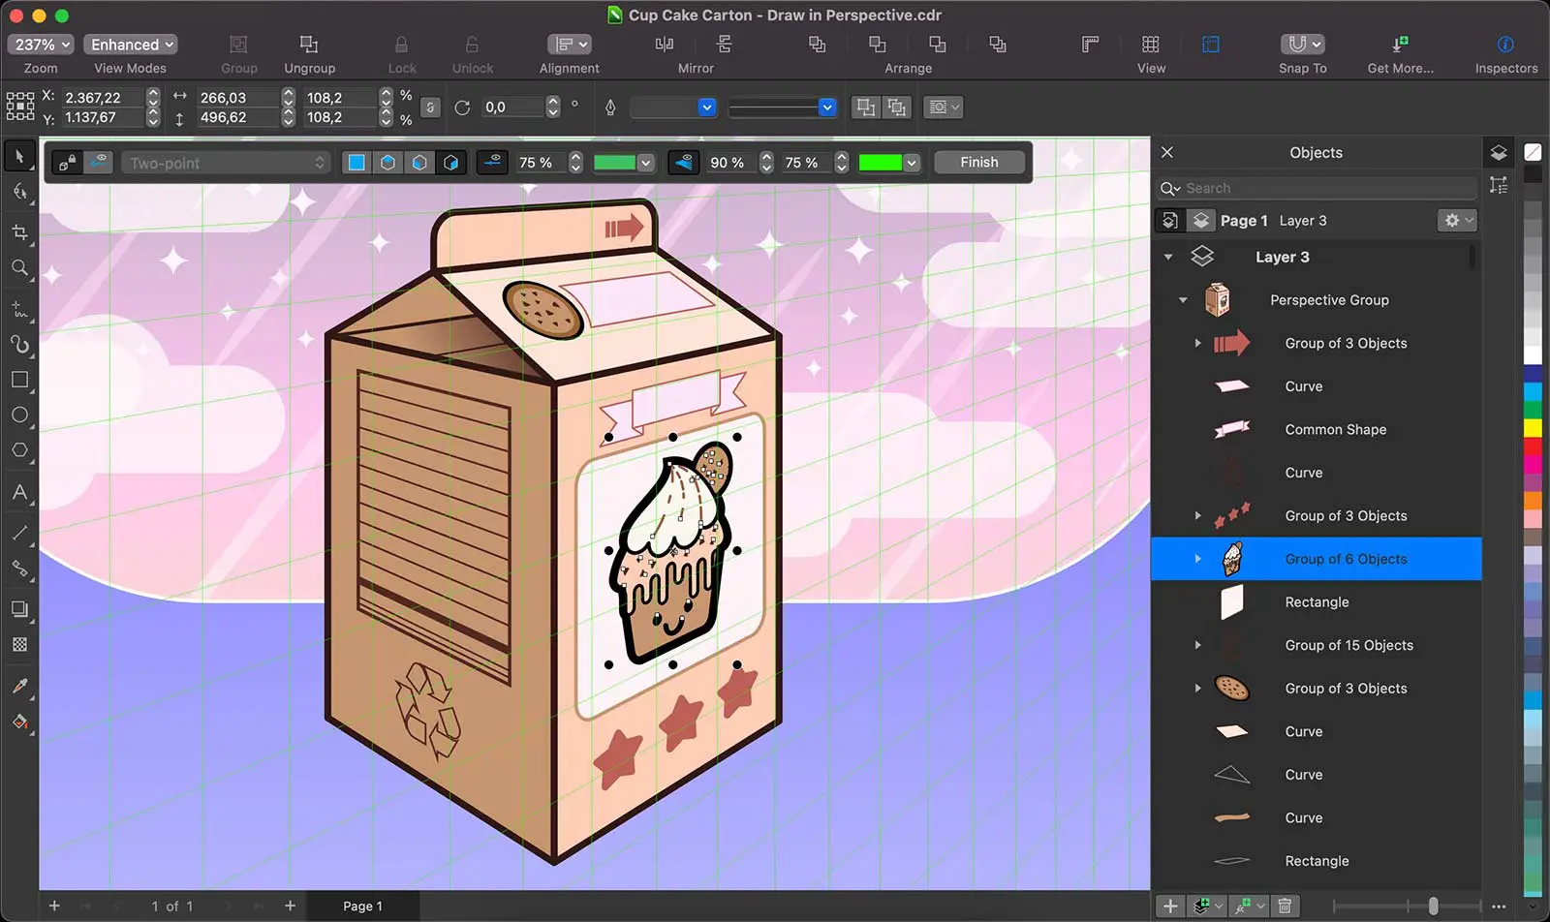Open the Layer 3 options gear menu
The height and width of the screenshot is (922, 1550).
tap(1455, 220)
